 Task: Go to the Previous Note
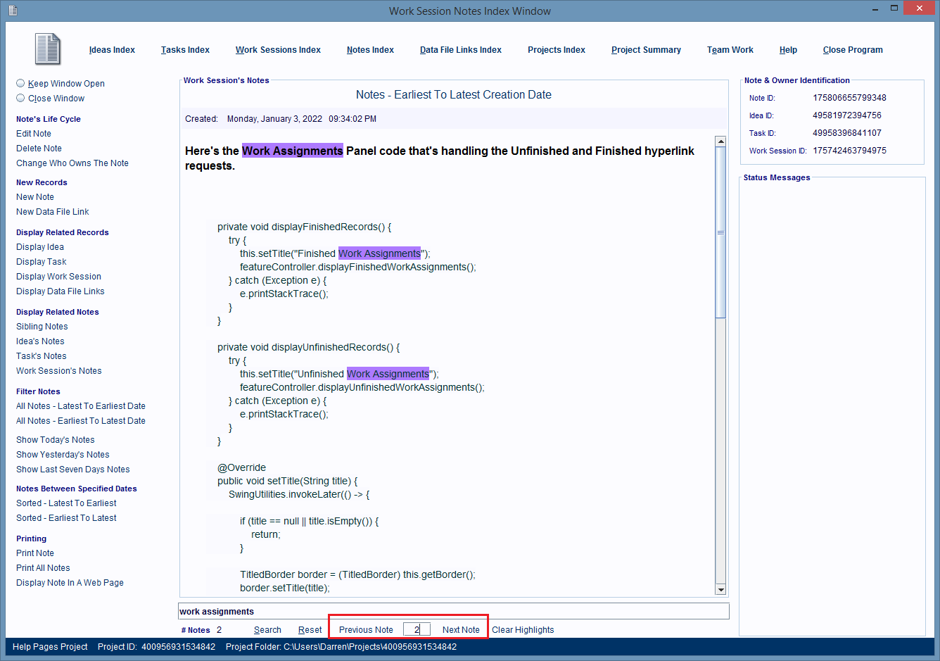pos(366,630)
